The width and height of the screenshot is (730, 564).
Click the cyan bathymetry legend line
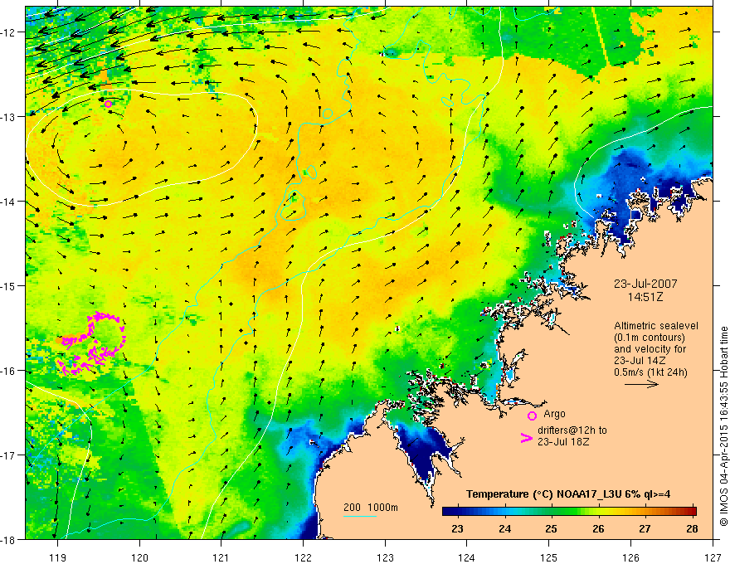coord(359,516)
